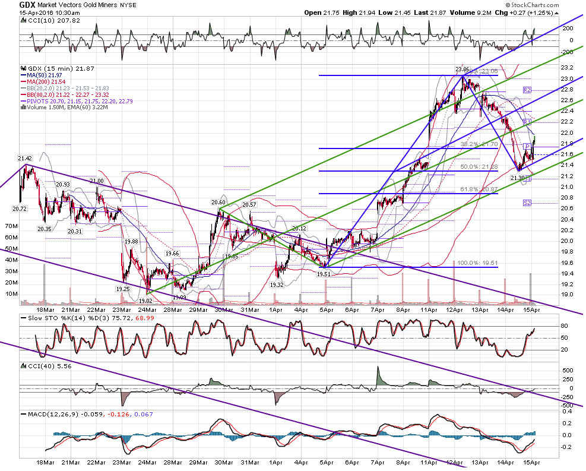Screen dimensions: 586x471
Task: Click the 19.02 swing low price label
Action: pyautogui.click(x=145, y=301)
